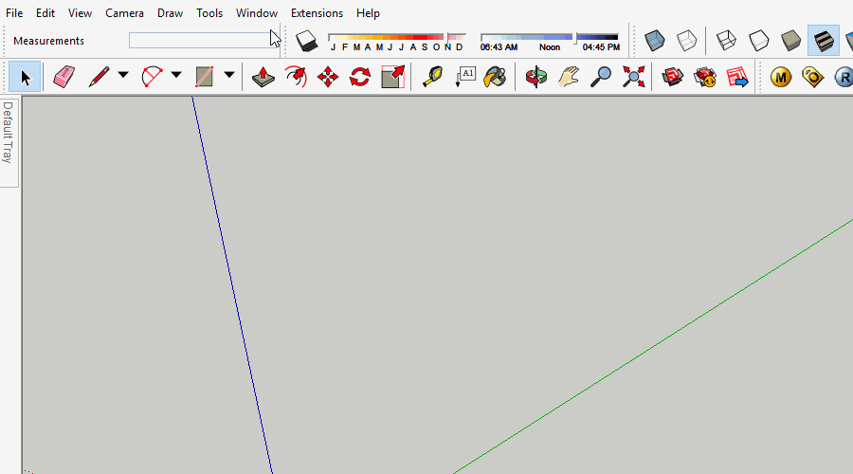Pick the pink Eraser tool
This screenshot has height=474, width=853.
tap(64, 77)
